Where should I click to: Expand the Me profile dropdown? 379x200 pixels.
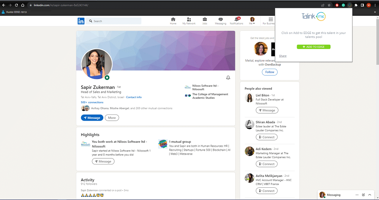[252, 21]
